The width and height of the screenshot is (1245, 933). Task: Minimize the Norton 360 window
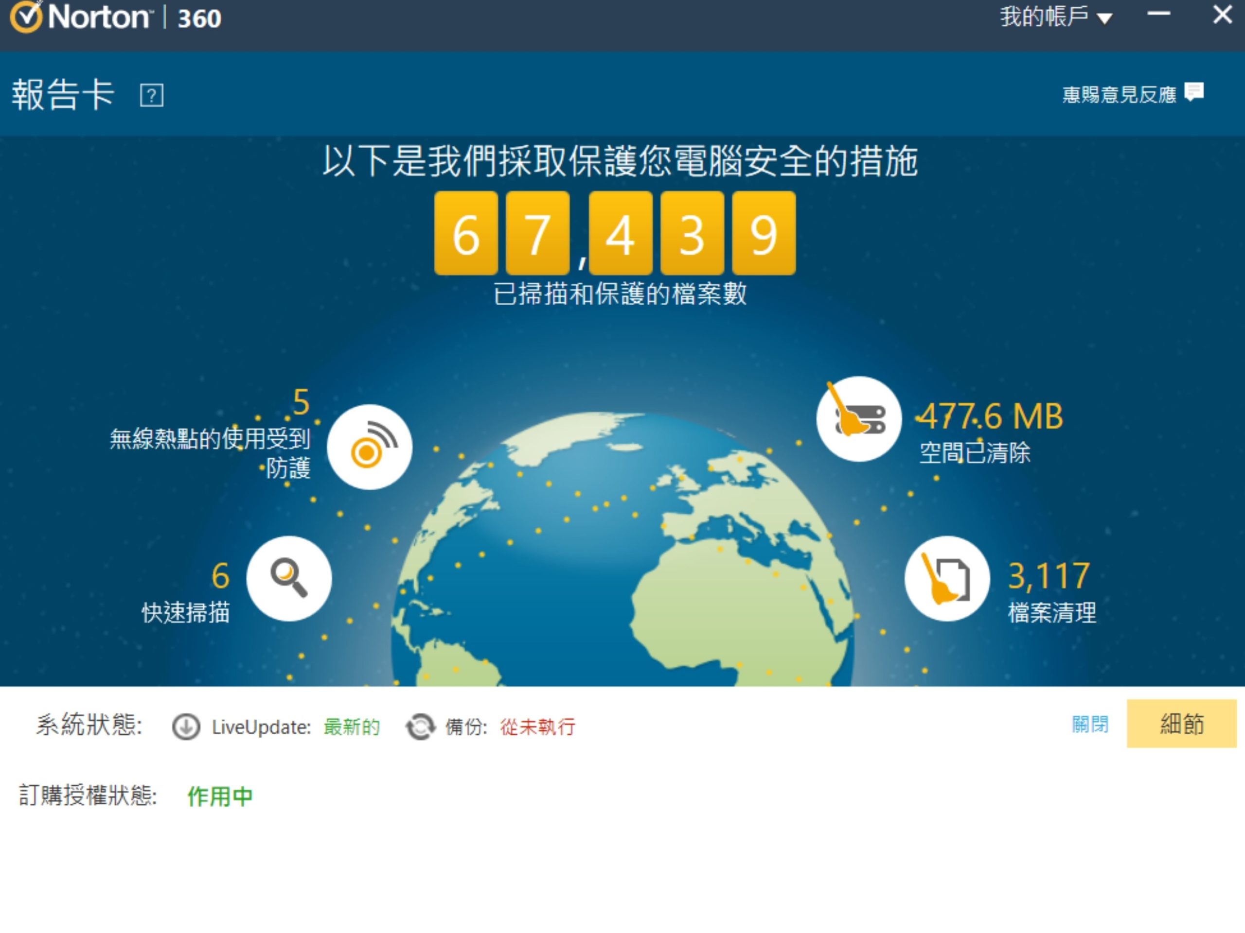click(x=1159, y=14)
